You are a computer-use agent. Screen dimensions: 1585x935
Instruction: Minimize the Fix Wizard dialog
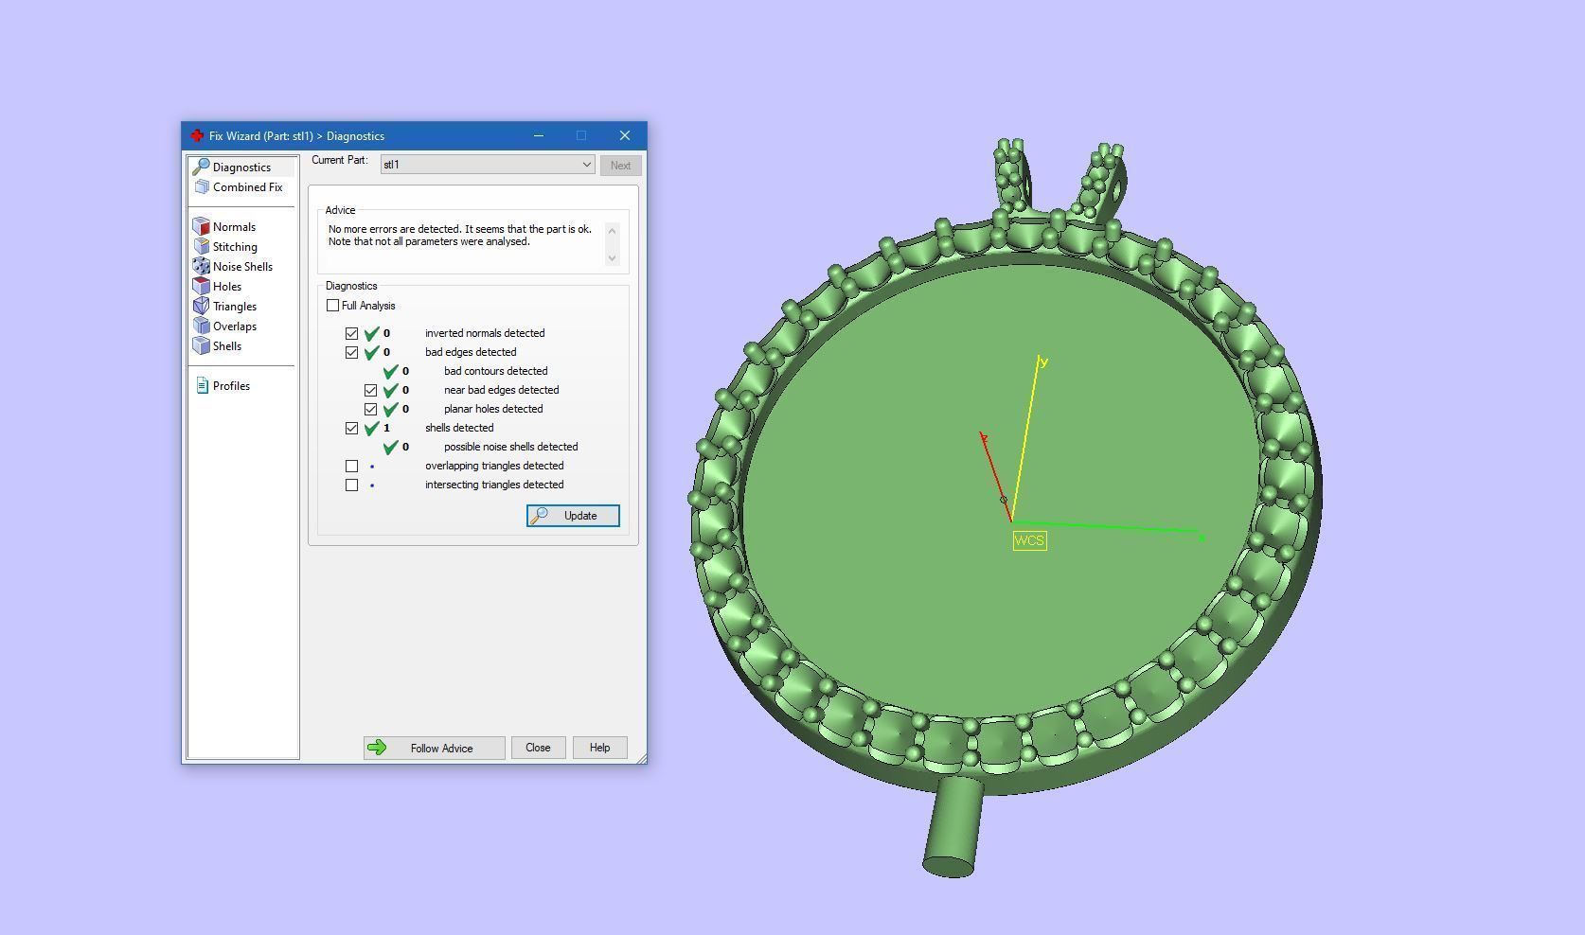tap(539, 136)
